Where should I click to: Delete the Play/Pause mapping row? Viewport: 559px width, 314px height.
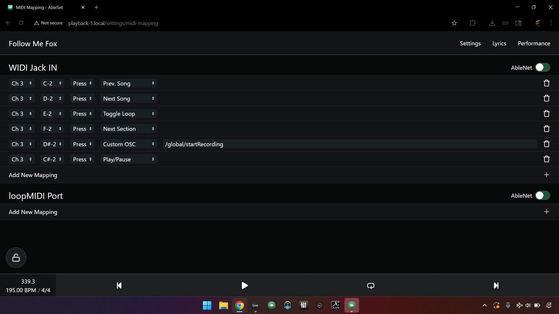click(546, 159)
